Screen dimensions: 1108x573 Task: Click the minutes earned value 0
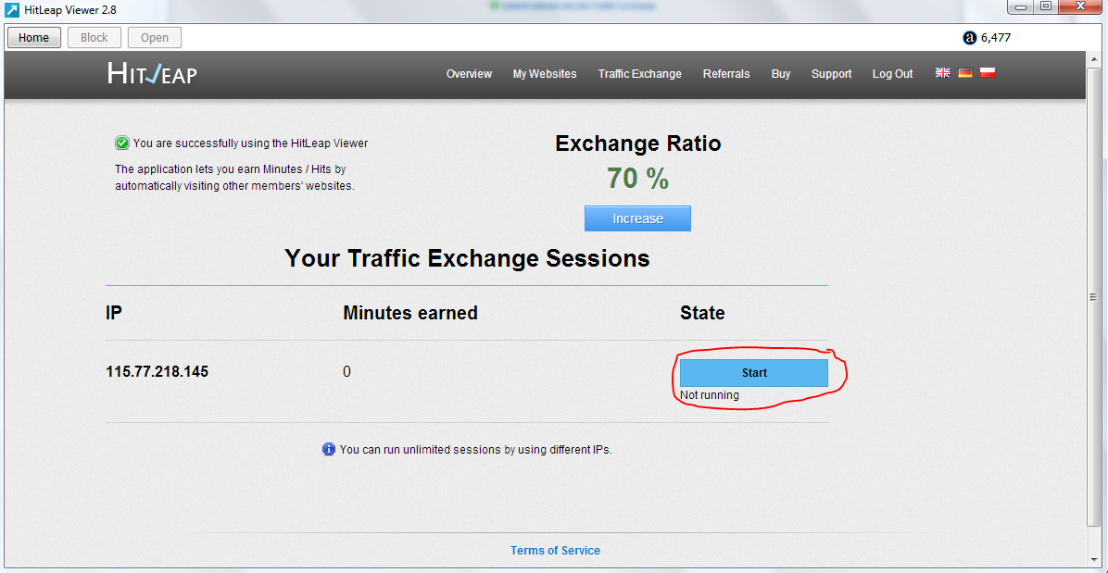click(347, 372)
